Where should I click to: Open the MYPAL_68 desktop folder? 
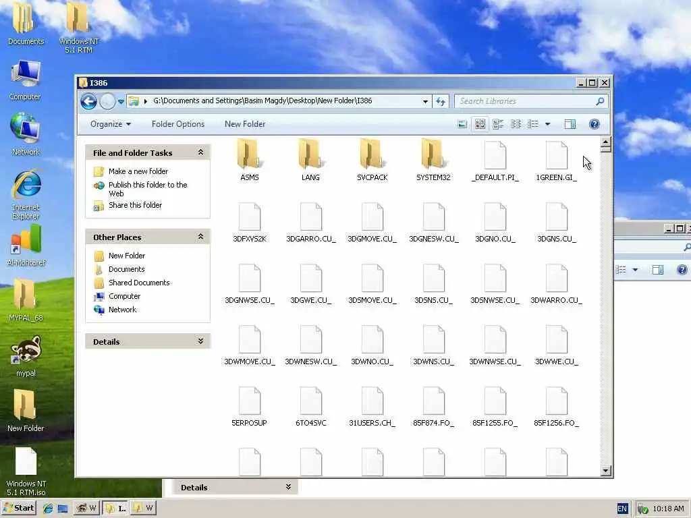pos(26,300)
